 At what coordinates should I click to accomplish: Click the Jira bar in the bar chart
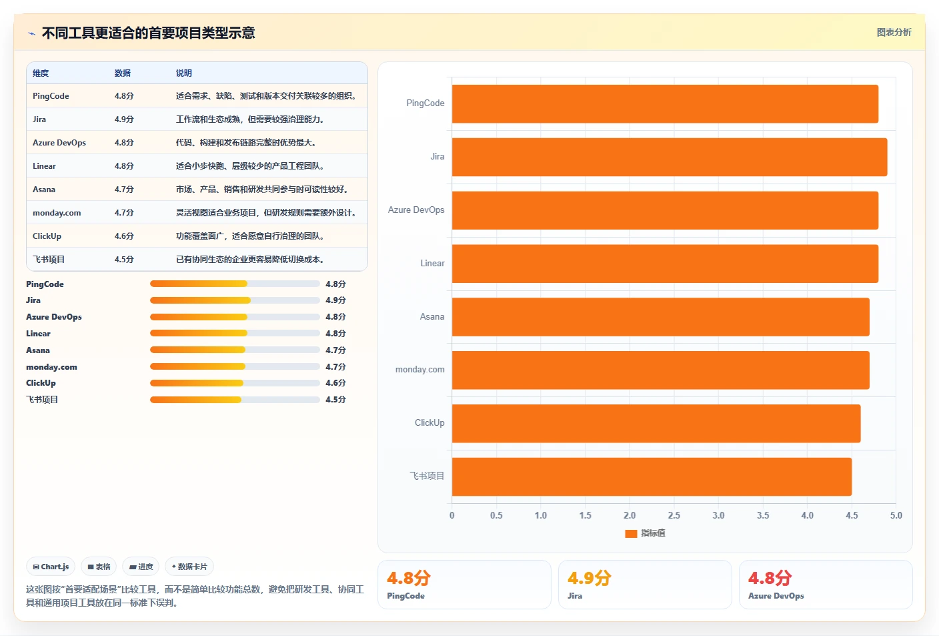click(670, 157)
